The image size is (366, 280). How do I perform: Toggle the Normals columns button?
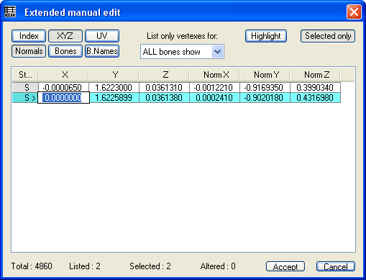[29, 51]
